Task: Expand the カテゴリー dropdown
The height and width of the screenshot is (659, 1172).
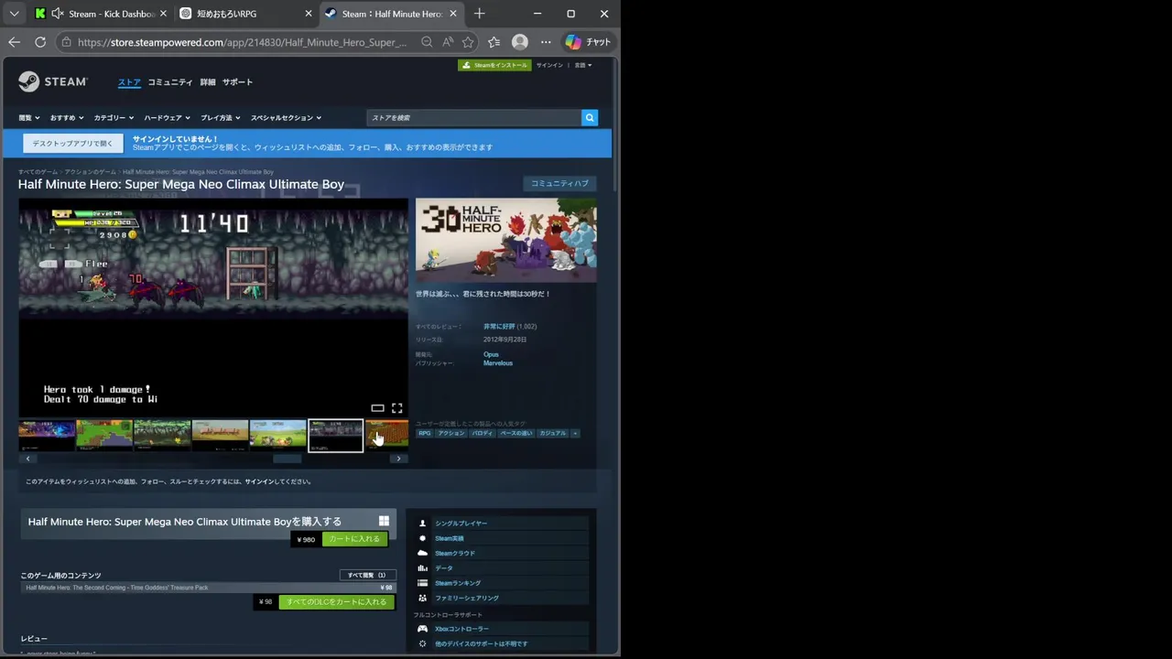Action: 114,118
